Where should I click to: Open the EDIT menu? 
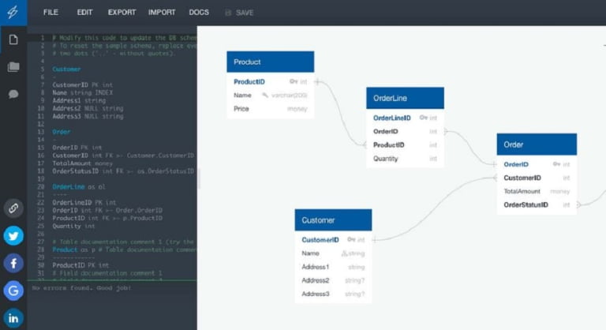84,13
